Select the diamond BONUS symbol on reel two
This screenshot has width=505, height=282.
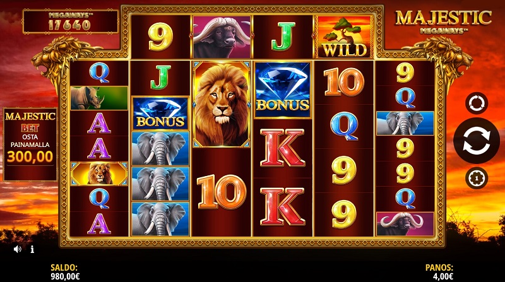(160, 114)
